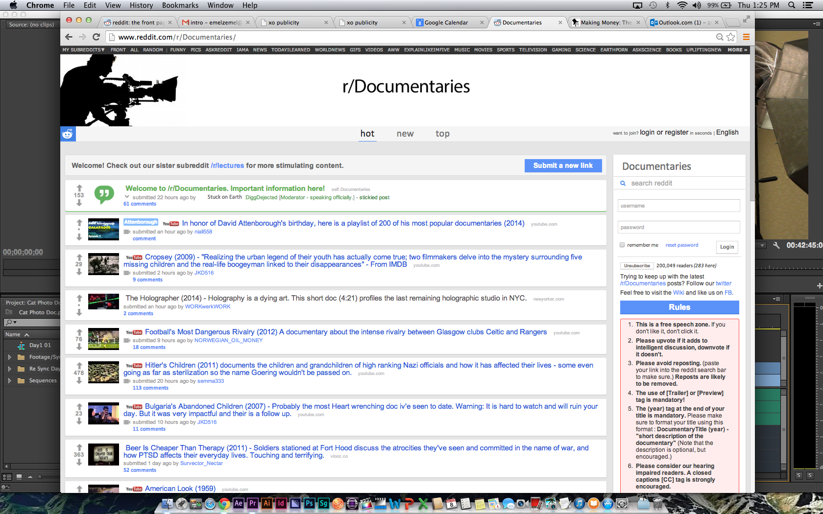Open the Chrome History menu
This screenshot has height=514, width=823.
point(141,5)
